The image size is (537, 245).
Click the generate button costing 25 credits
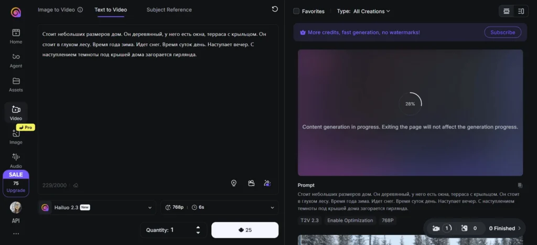245,230
